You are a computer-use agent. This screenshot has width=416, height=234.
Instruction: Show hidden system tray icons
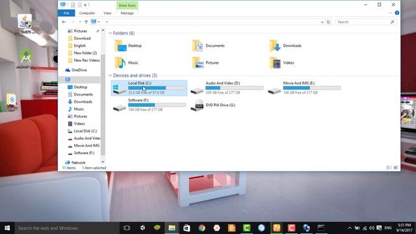click(x=350, y=228)
